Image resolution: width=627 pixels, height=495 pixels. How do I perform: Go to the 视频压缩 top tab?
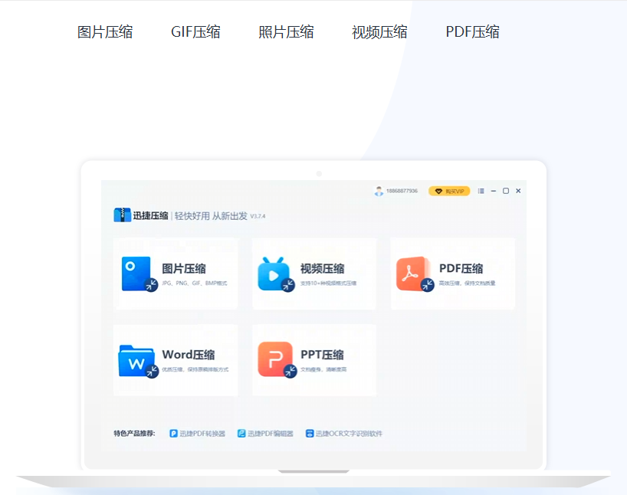tap(379, 32)
